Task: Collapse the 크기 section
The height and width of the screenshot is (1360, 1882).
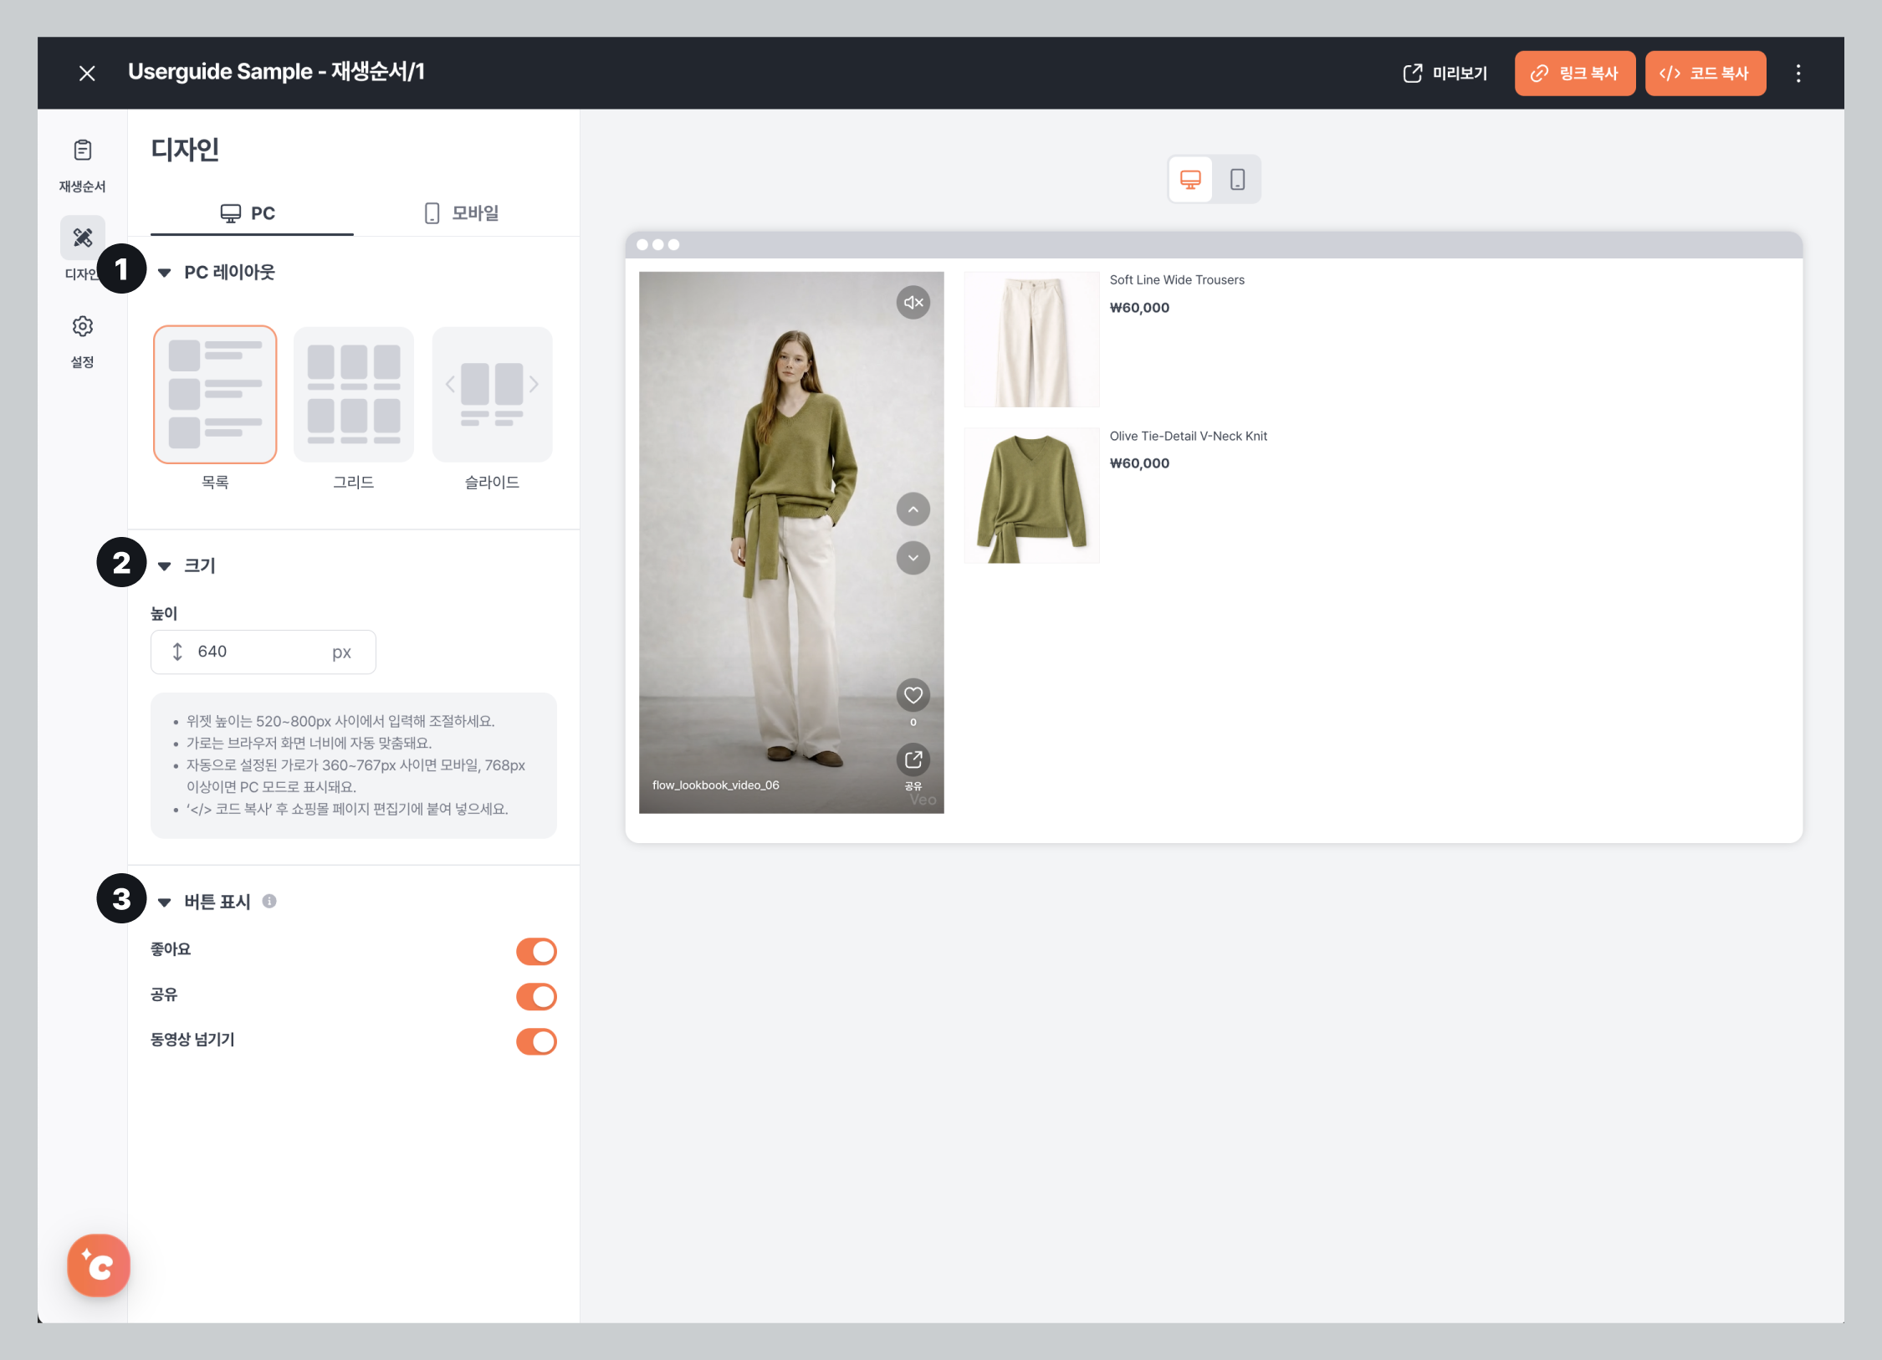Action: (165, 566)
